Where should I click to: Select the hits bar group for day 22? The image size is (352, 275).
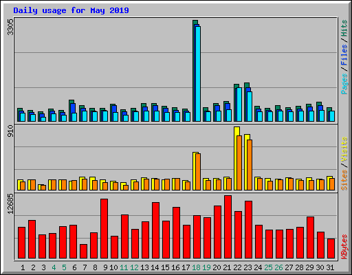pyautogui.click(x=238, y=102)
